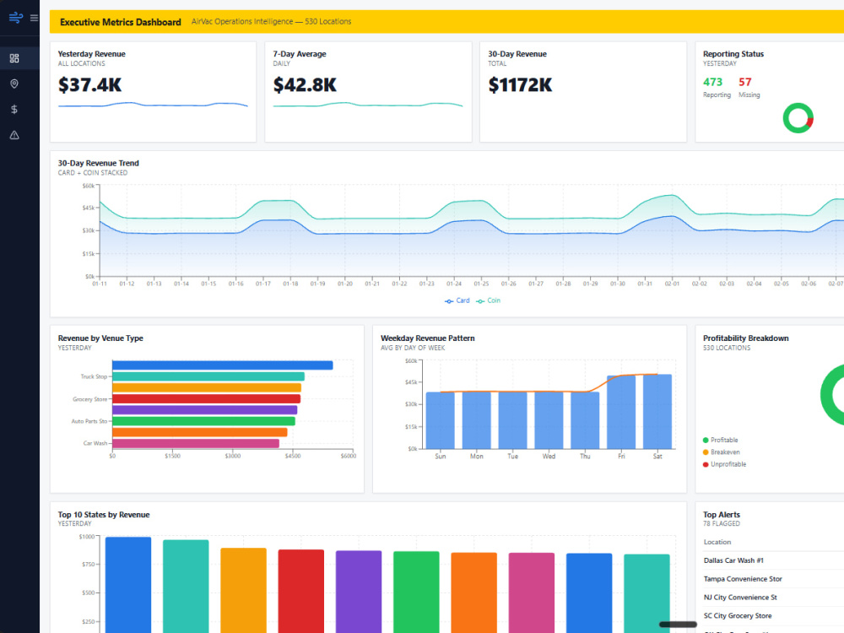The height and width of the screenshot is (633, 844).
Task: Select the $1172K 30-Day Revenue value
Action: (520, 84)
